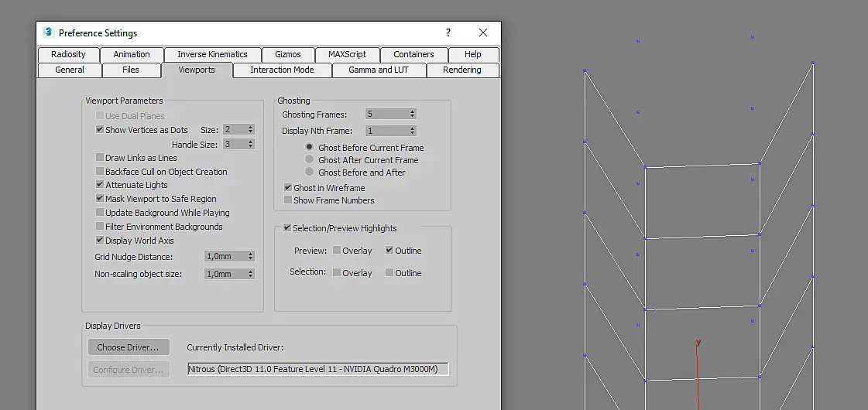Click the red Y axis label in viewport
The height and width of the screenshot is (410, 868).
[x=698, y=342]
